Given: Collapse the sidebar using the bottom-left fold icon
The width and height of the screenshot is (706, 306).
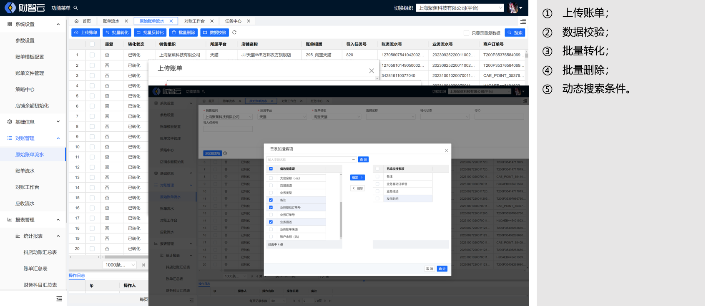Looking at the screenshot, I should (59, 298).
